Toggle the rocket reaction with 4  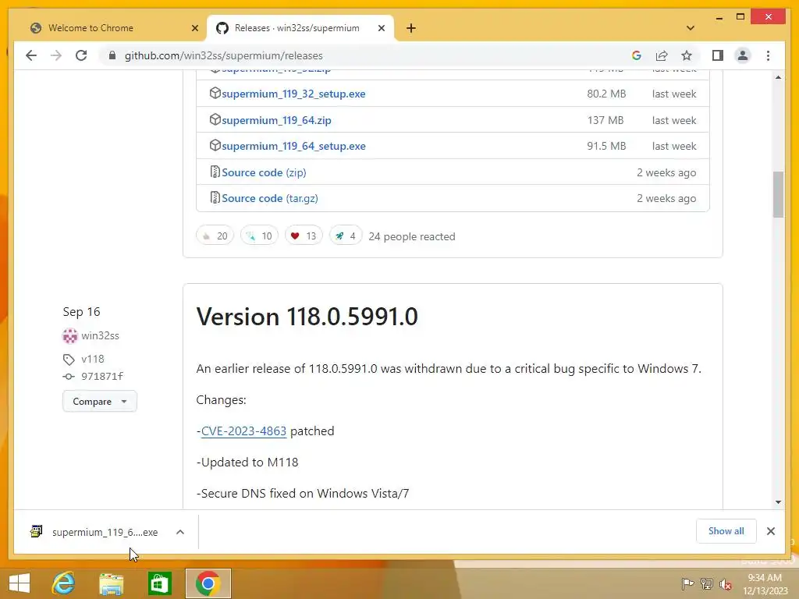point(346,236)
